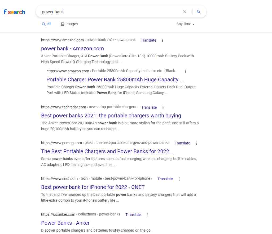Open more options for the Anker result
Screen dimensions: 272x234
tap(147, 215)
